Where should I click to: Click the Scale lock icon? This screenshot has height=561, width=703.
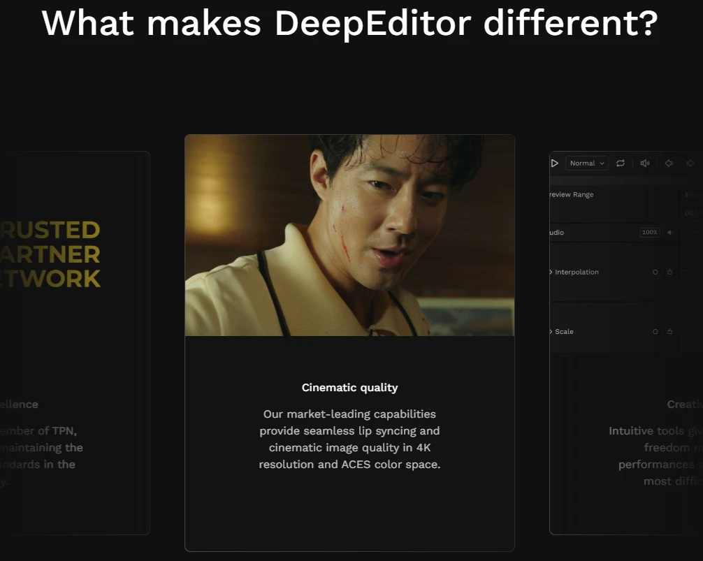coord(669,332)
